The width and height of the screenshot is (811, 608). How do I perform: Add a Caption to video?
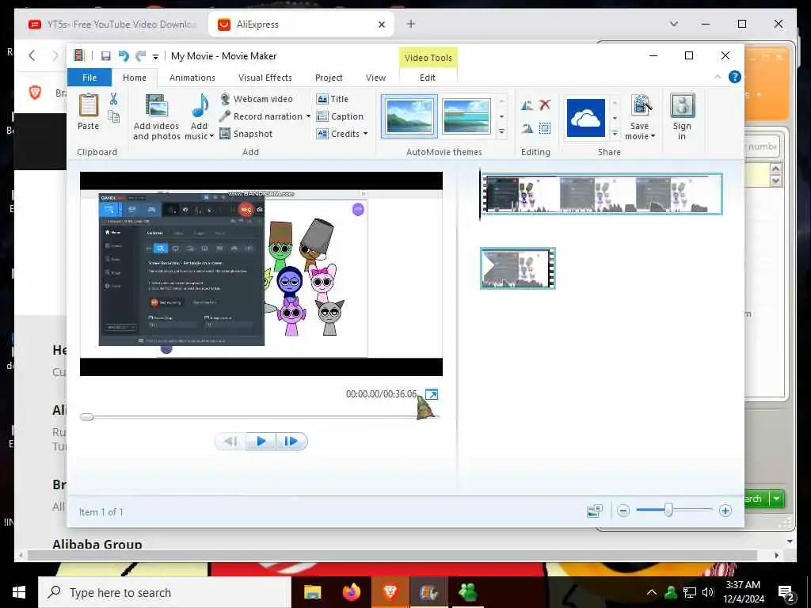340,116
